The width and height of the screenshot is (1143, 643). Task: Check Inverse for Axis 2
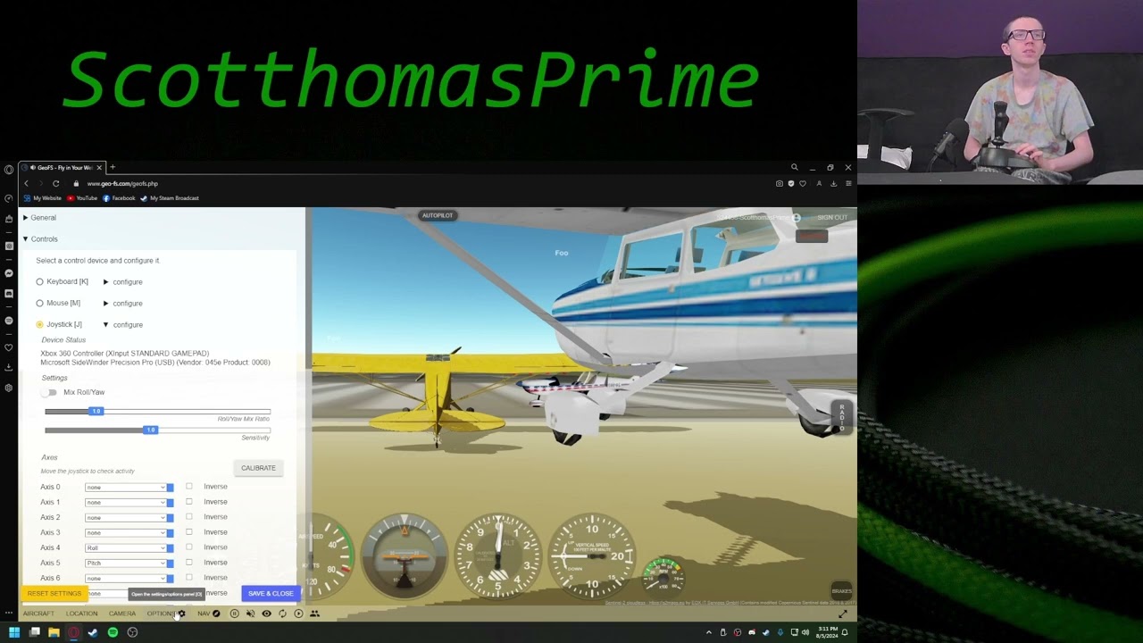pos(189,517)
